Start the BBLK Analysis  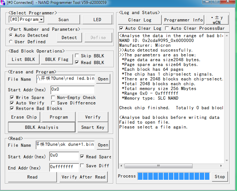[x=41, y=127]
